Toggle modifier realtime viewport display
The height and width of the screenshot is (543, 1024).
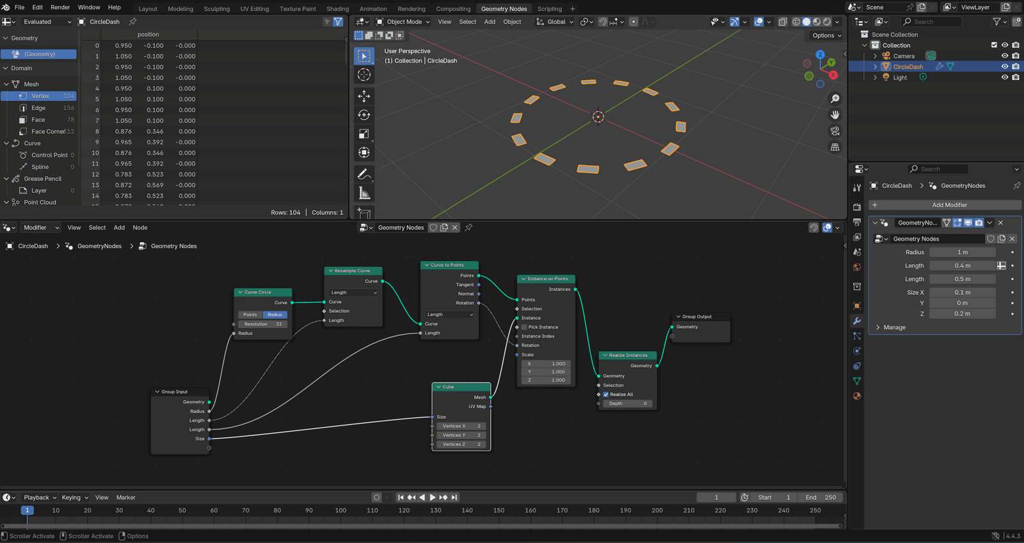click(968, 223)
